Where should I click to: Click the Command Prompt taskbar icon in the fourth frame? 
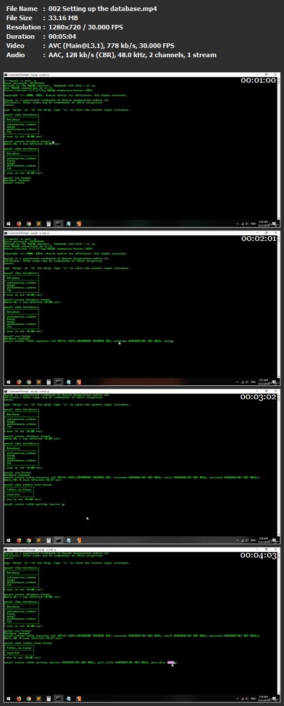tap(58, 698)
